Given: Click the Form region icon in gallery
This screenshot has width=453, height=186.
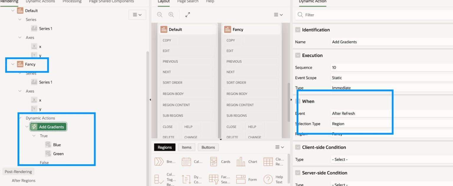Looking at the screenshot, I should click(241, 179).
